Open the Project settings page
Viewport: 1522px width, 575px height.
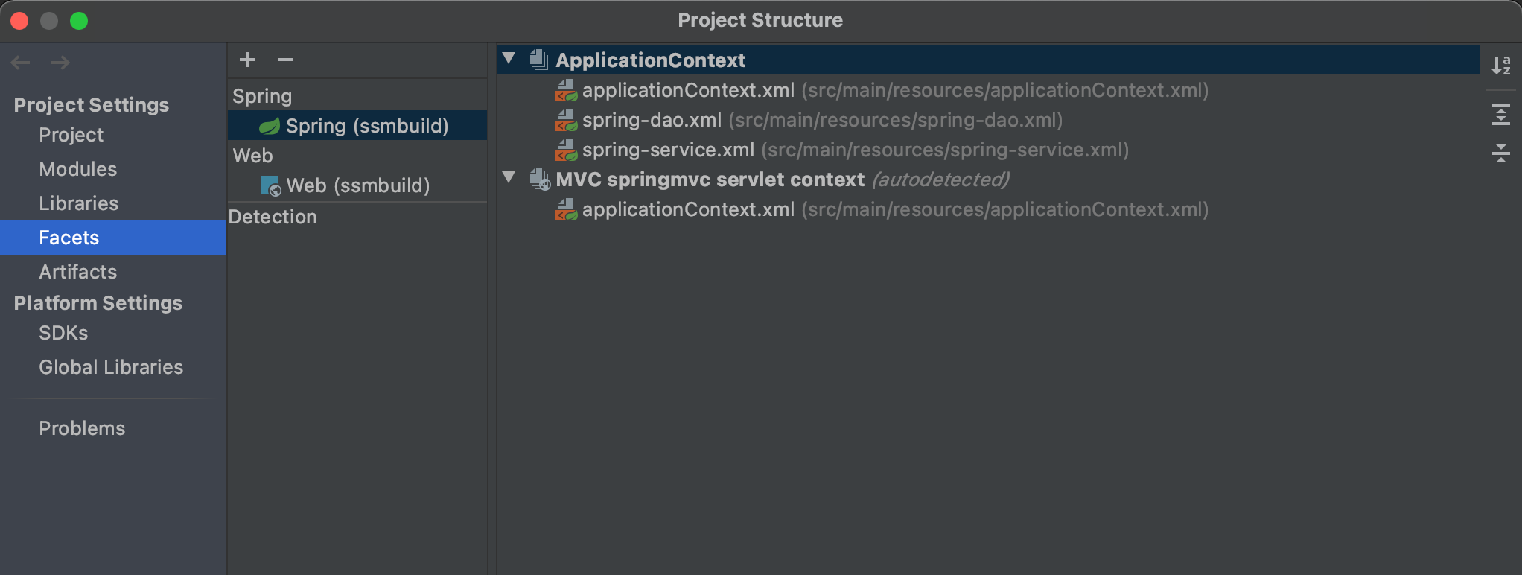click(71, 135)
